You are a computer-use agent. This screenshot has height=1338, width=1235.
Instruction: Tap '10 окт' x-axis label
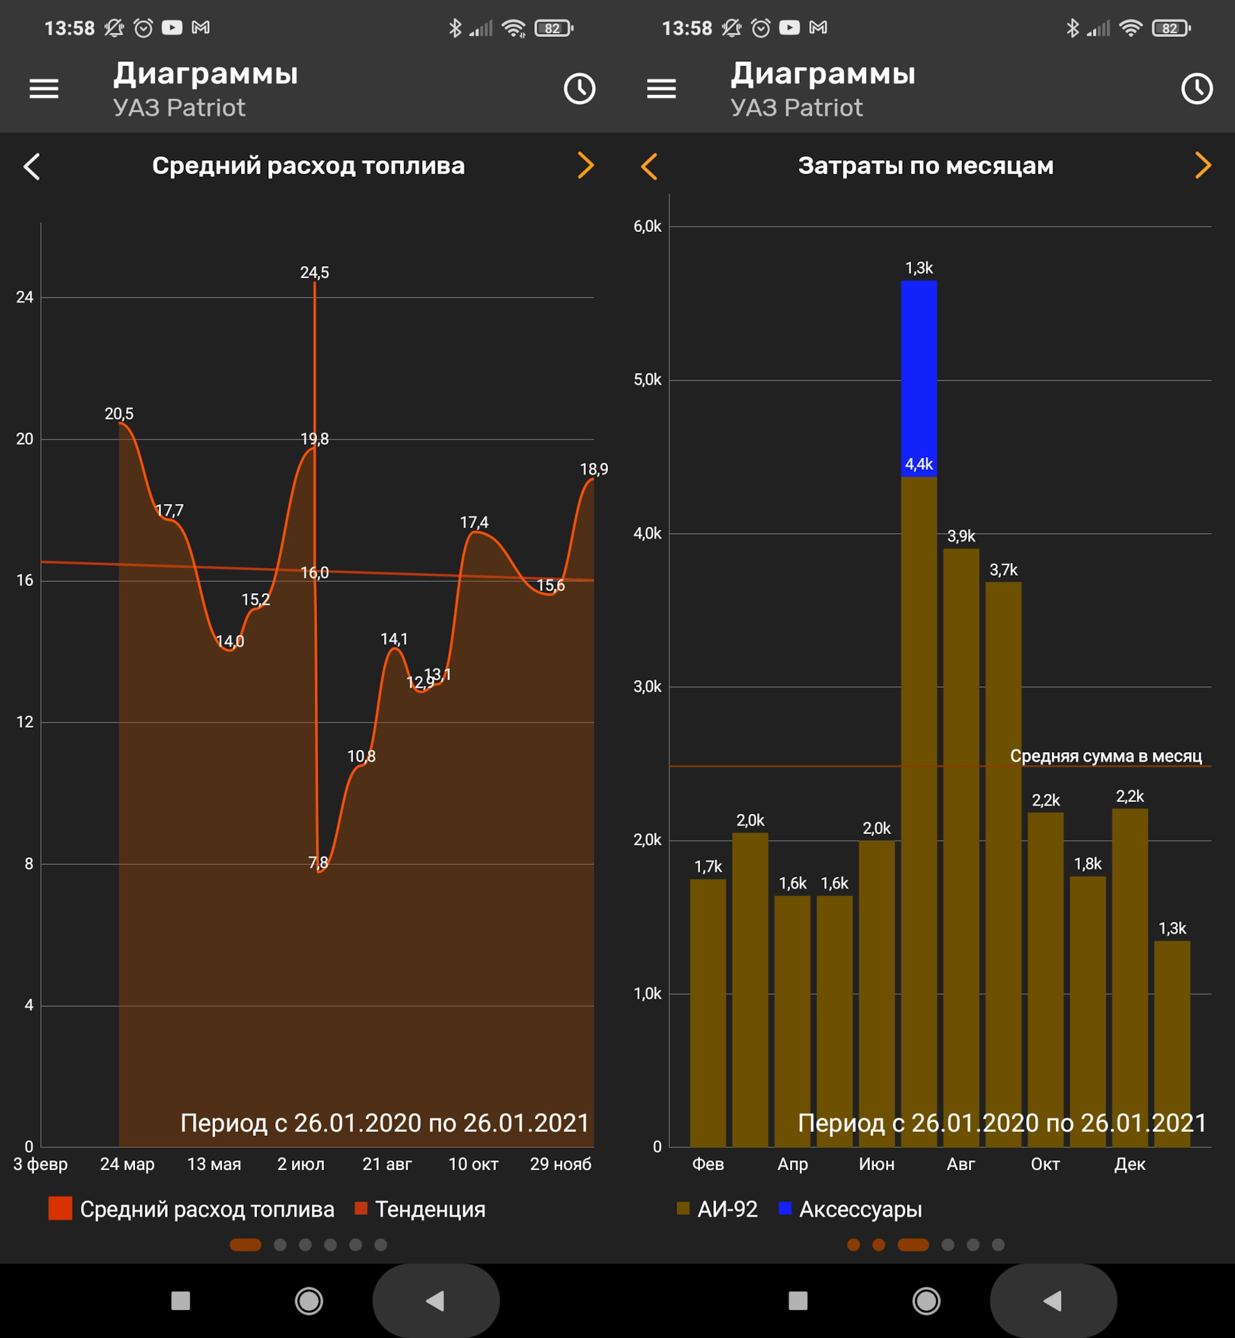474,1164
